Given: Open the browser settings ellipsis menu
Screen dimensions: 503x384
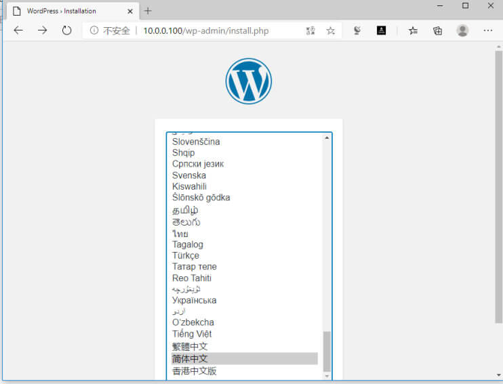Looking at the screenshot, I should click(487, 30).
